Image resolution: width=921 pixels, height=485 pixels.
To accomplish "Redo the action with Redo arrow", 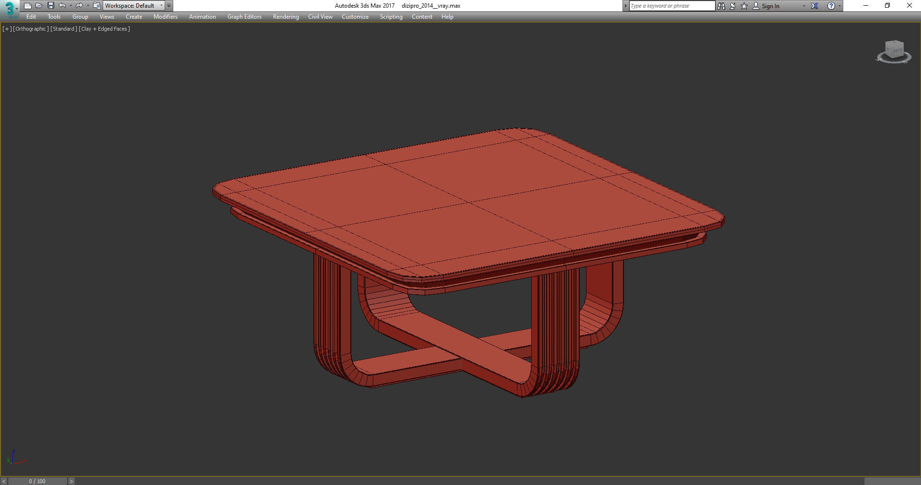I will (x=79, y=6).
